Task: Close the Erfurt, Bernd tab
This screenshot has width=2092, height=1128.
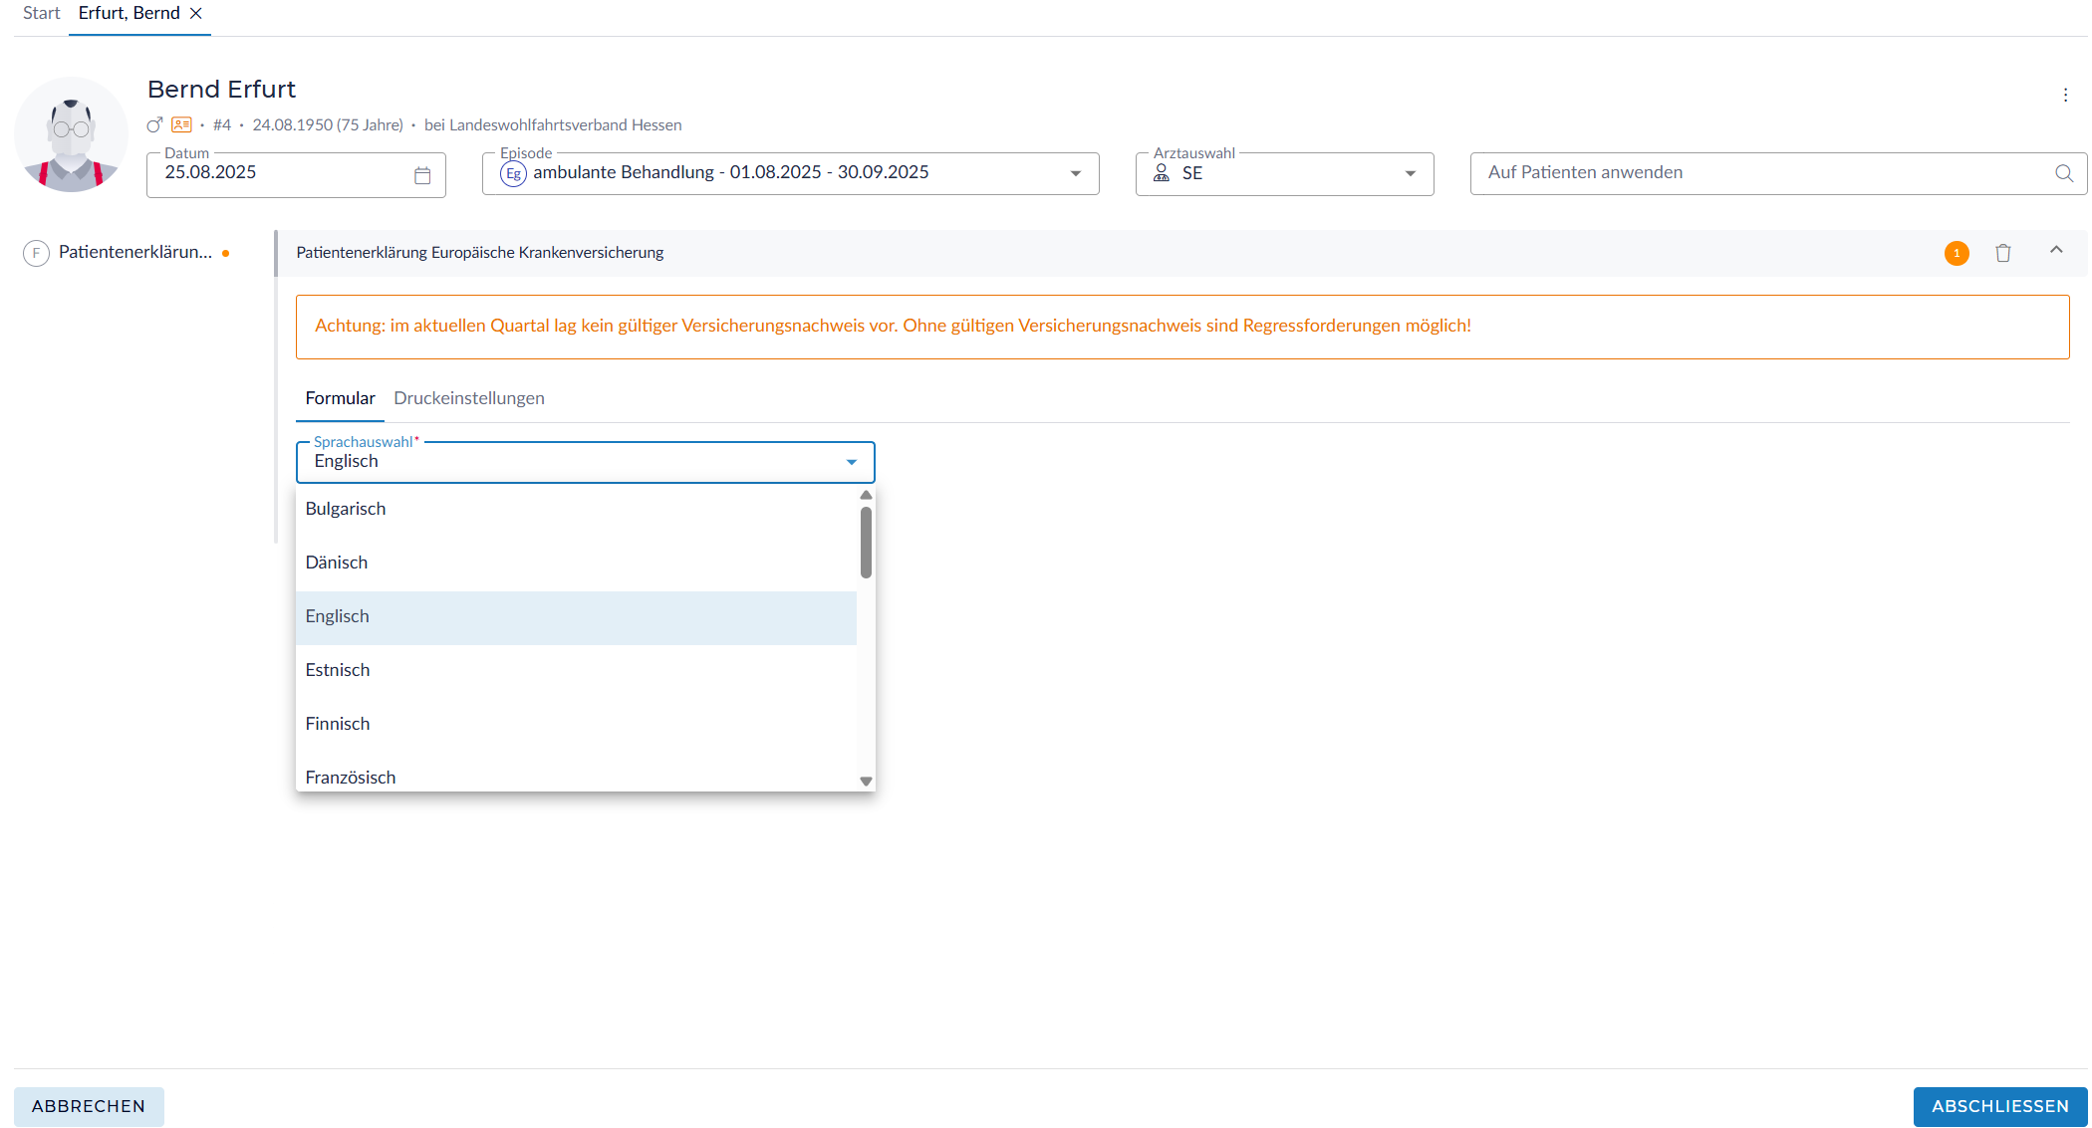Action: click(196, 13)
